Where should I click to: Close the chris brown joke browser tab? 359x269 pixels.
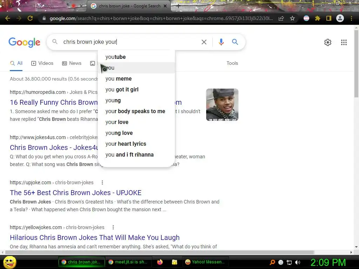click(165, 6)
